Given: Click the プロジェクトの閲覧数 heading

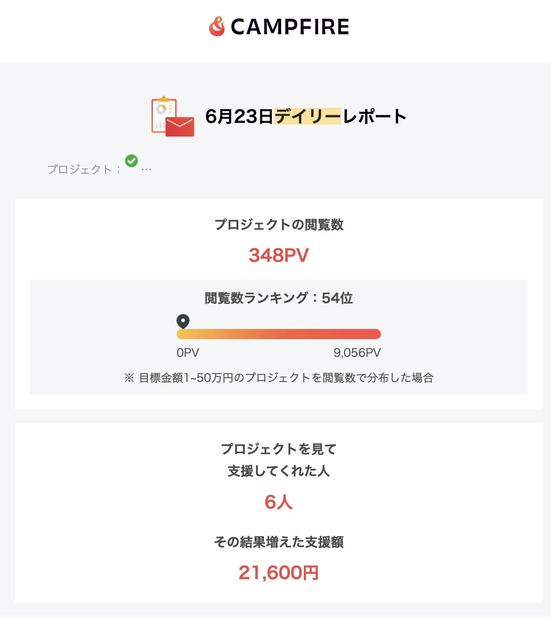Looking at the screenshot, I should point(279,225).
